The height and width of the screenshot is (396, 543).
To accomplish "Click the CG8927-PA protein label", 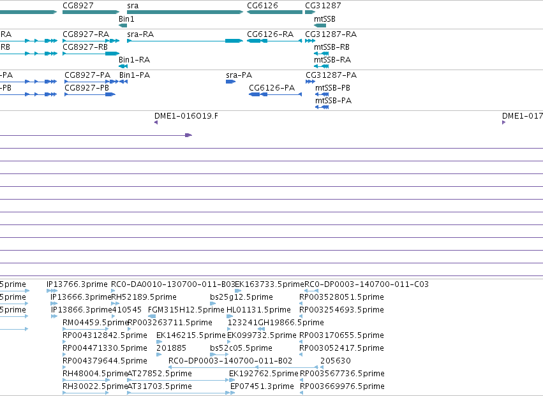I will (x=87, y=75).
